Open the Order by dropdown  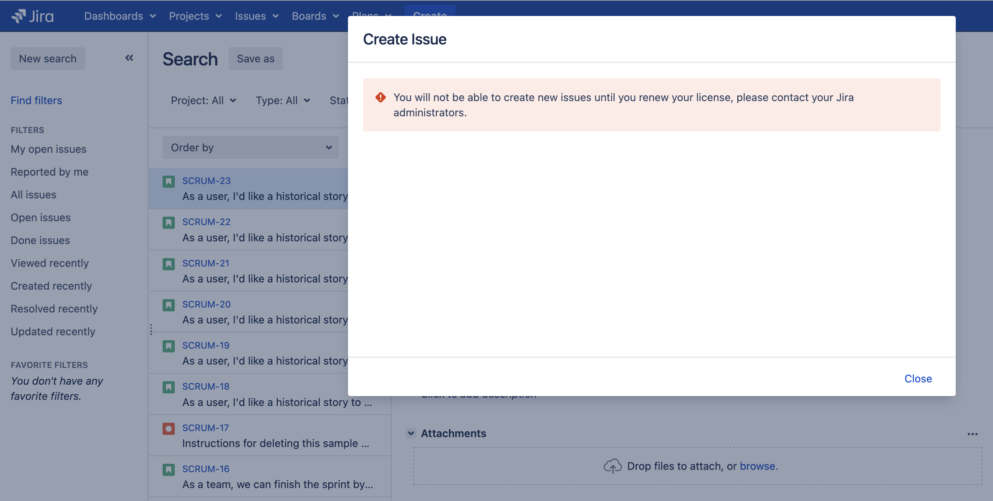251,147
